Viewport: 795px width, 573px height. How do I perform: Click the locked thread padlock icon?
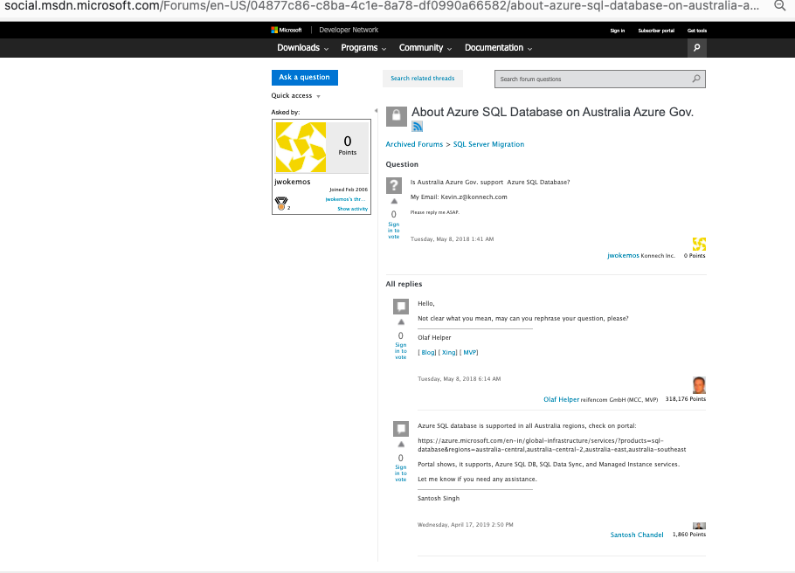pyautogui.click(x=397, y=117)
